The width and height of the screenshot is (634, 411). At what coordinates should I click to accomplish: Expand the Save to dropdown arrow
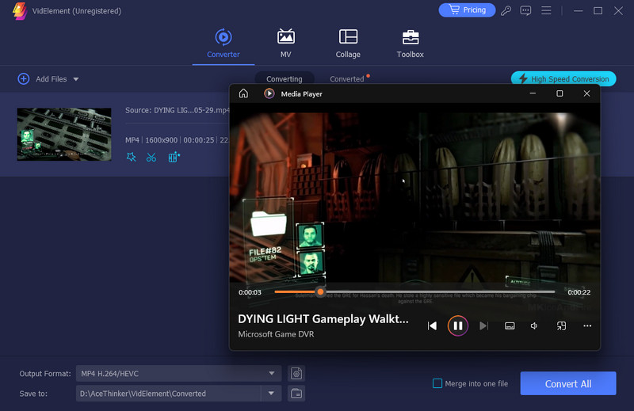271,394
